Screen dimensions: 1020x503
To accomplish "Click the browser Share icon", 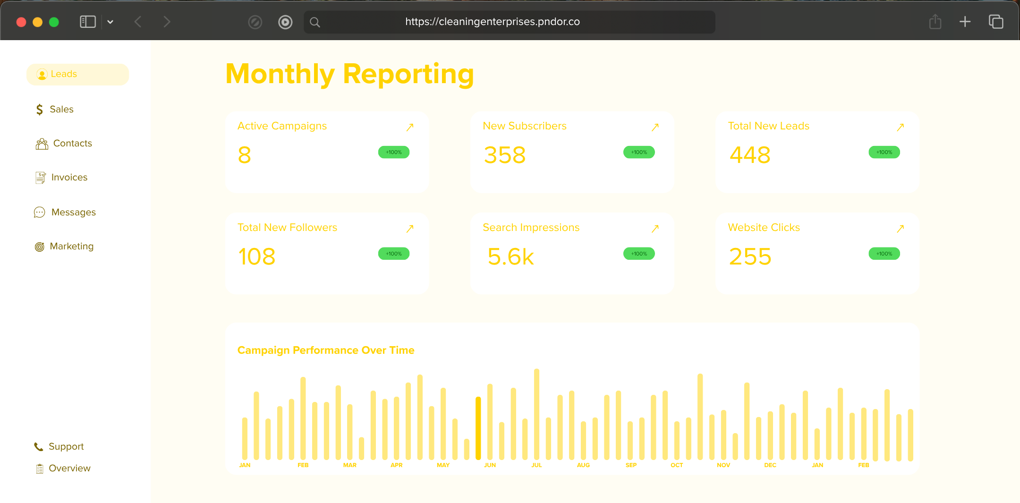I will (935, 22).
